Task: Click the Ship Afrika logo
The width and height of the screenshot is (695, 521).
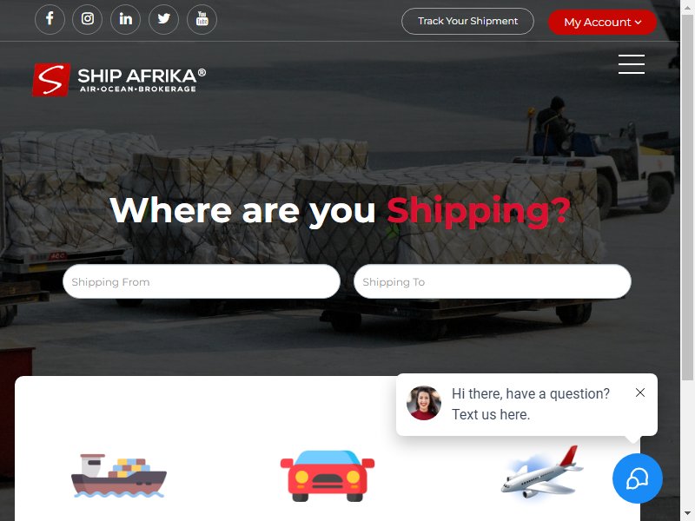Action: pyautogui.click(x=119, y=80)
